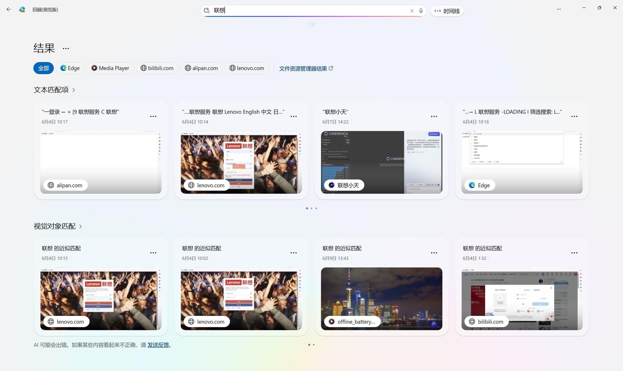Filter results by the alipan.com chip
This screenshot has width=623, height=371.
(201, 68)
